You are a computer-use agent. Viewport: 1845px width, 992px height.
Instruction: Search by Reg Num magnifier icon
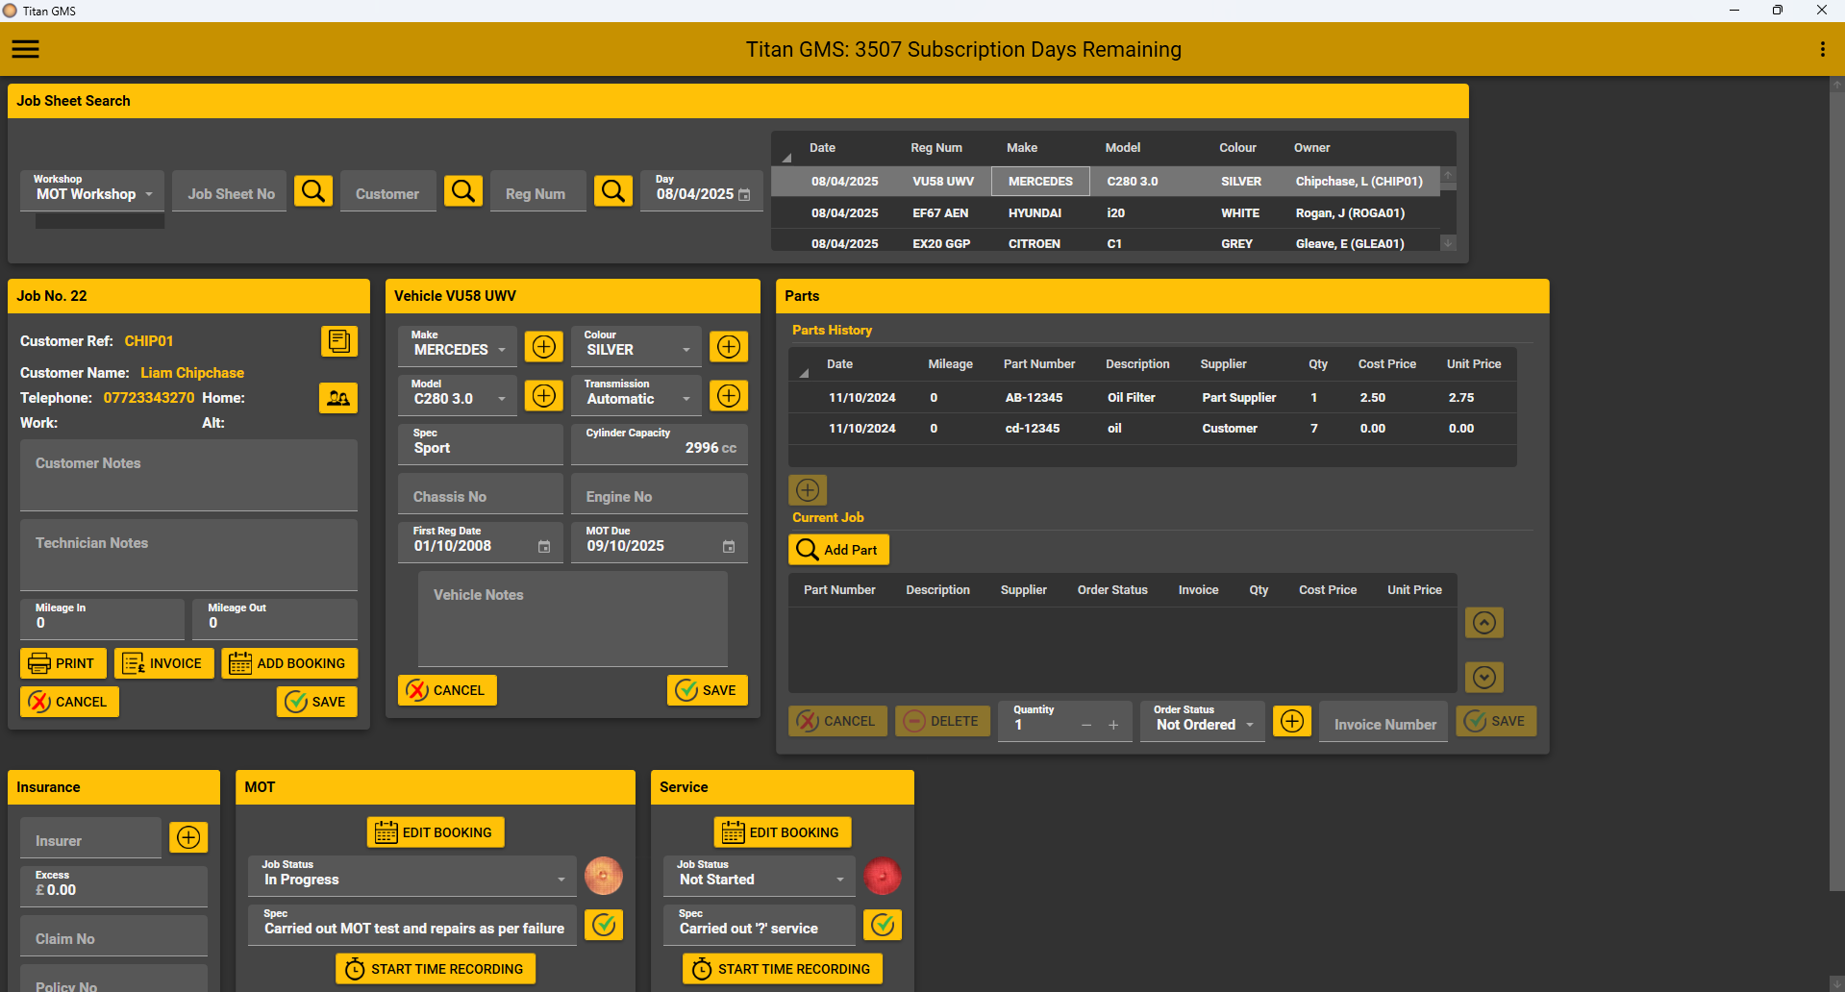coord(613,191)
